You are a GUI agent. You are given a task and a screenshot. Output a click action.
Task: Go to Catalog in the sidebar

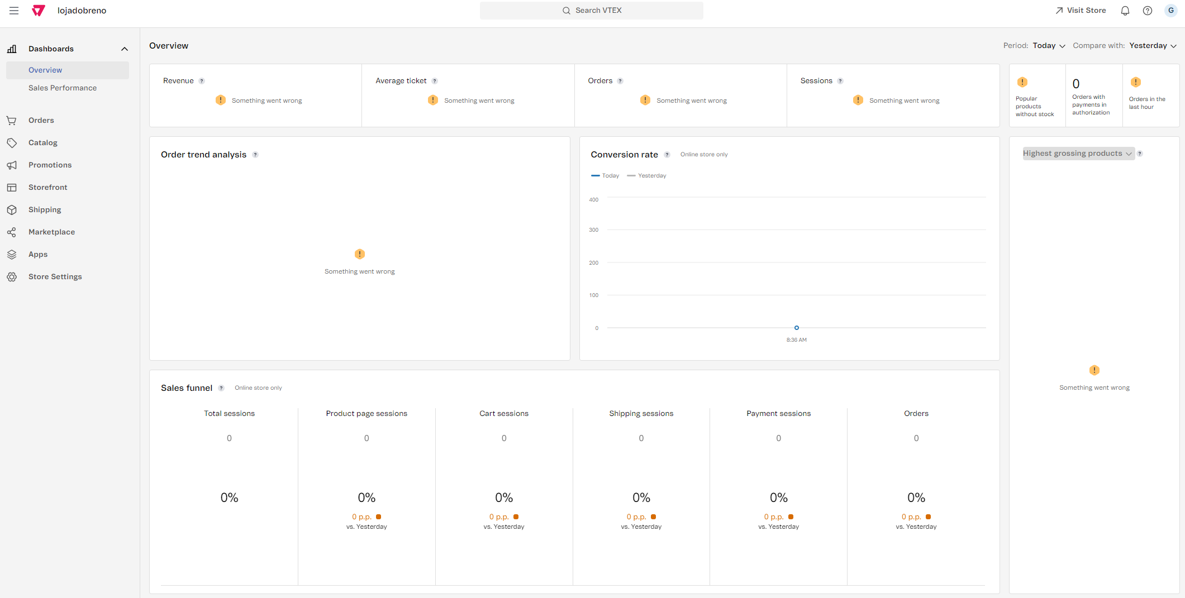(x=43, y=143)
